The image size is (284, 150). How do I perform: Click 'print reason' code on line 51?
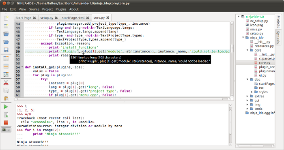(x=60, y=56)
